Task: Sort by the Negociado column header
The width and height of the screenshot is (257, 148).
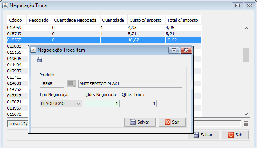Action: point(39,20)
